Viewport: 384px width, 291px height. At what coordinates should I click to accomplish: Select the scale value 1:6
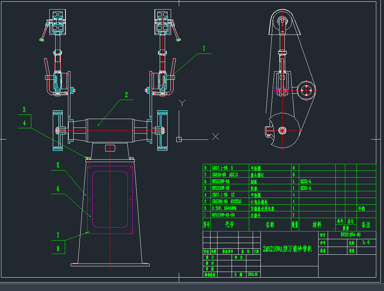(366, 242)
